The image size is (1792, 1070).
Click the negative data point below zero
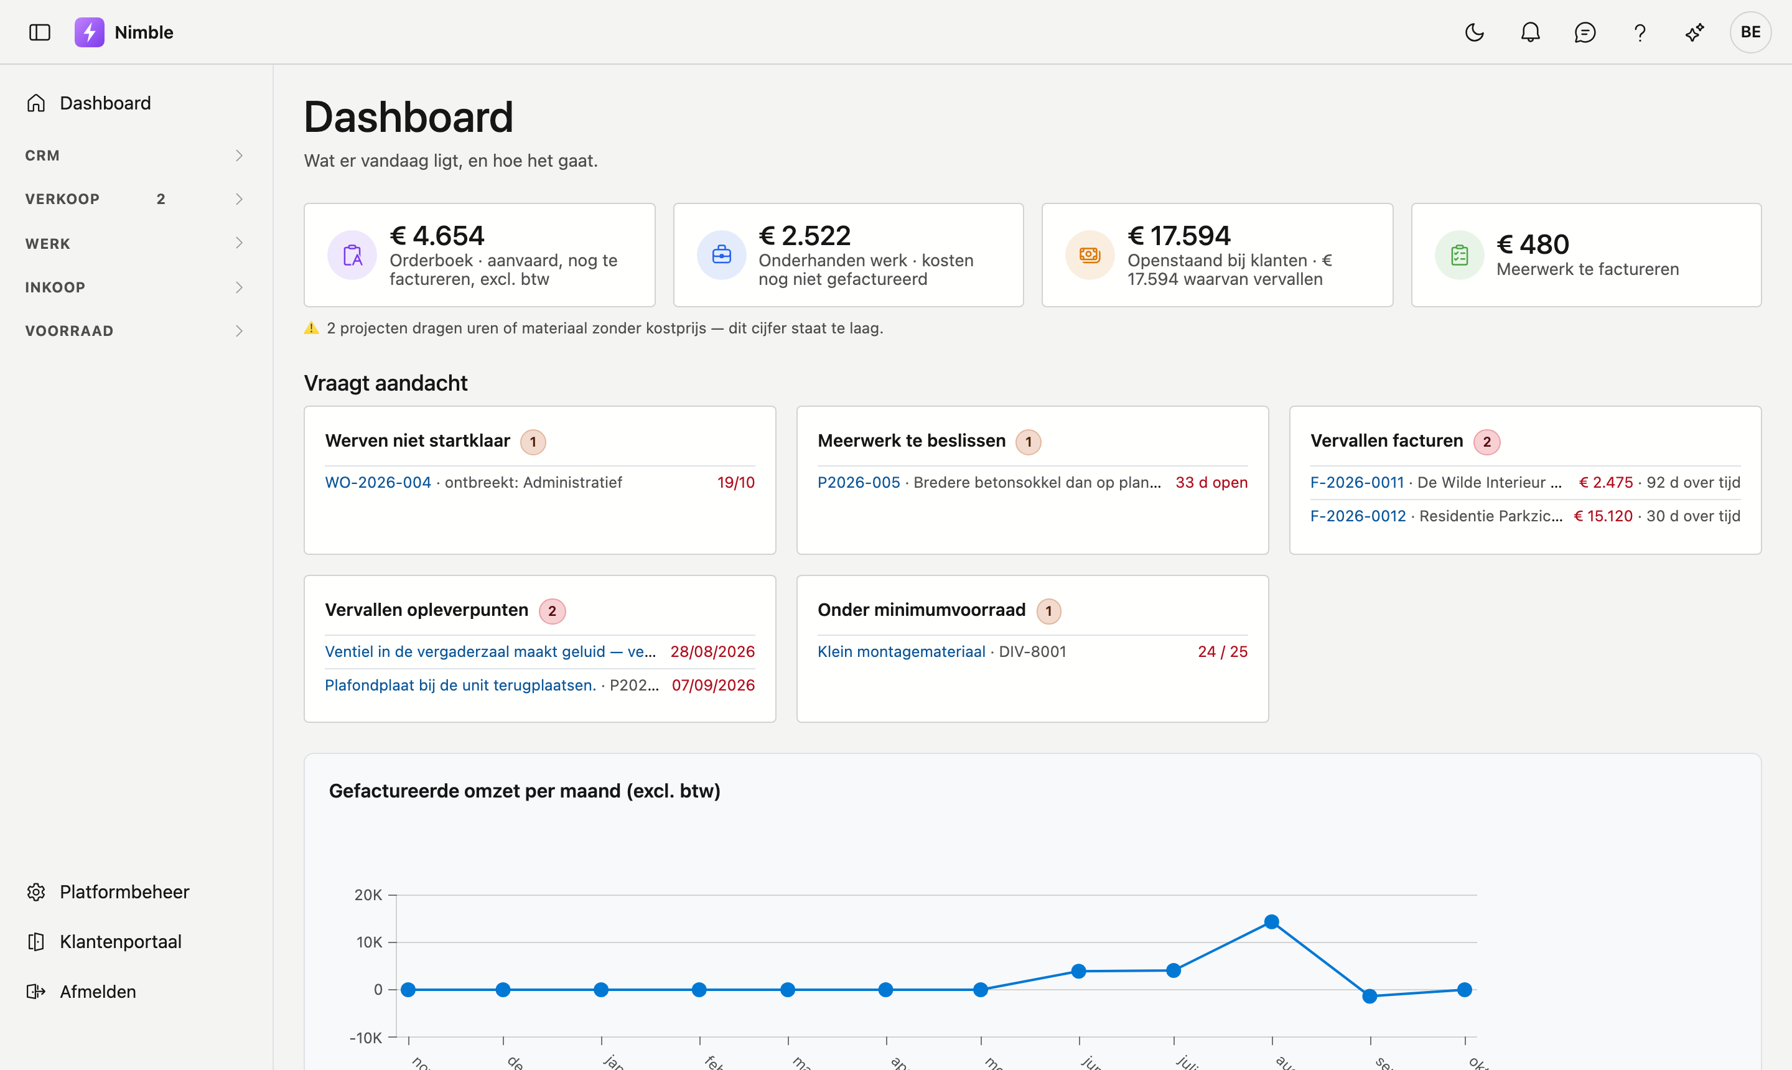point(1370,997)
